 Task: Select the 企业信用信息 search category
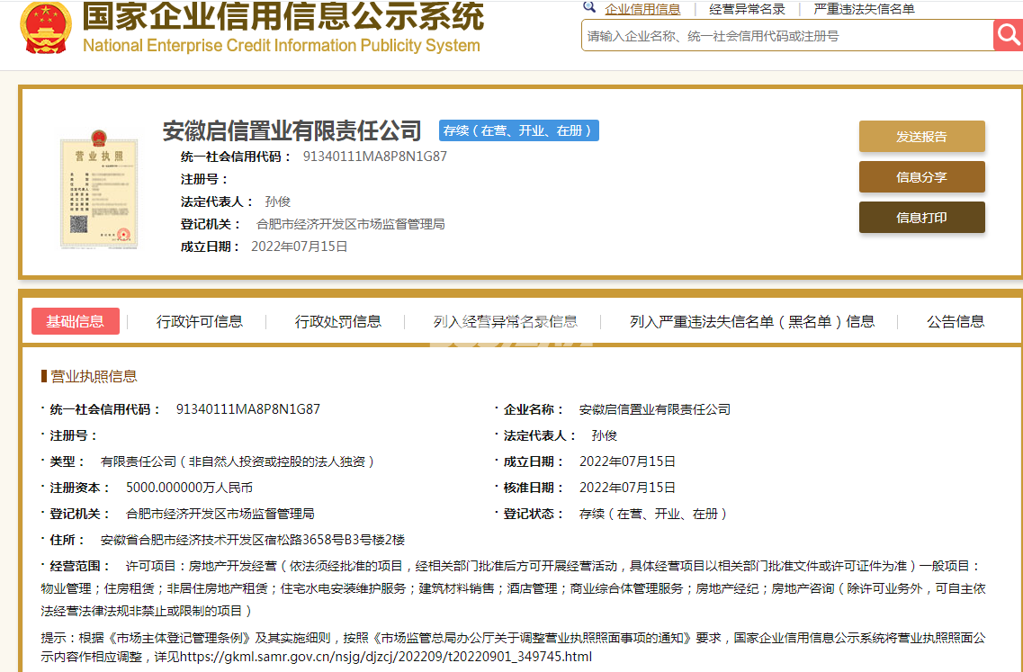coord(642,9)
